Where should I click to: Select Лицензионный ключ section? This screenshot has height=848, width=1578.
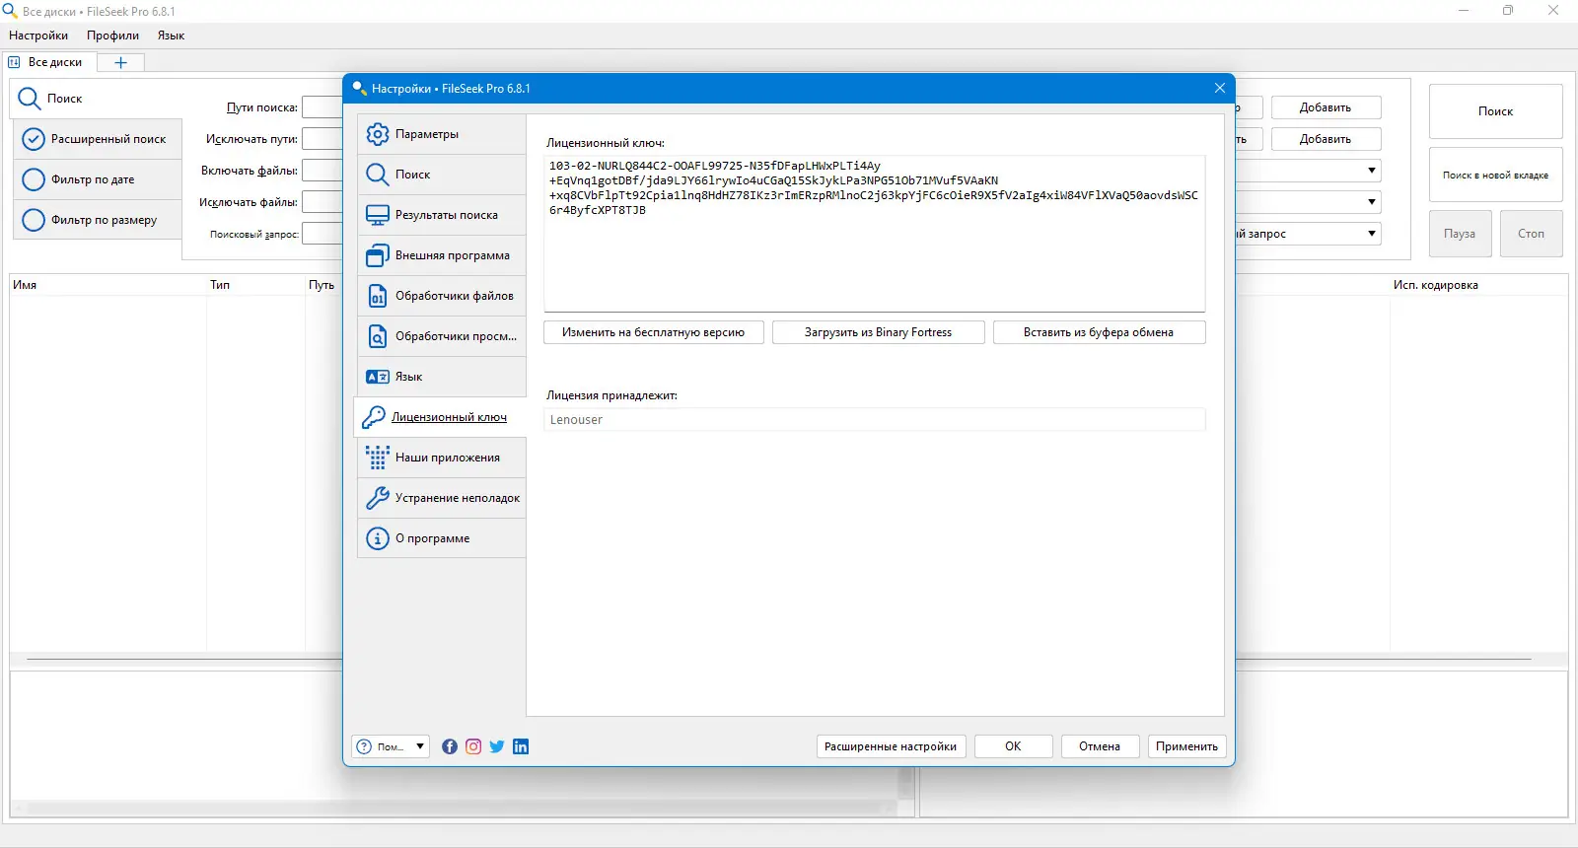[440, 417]
